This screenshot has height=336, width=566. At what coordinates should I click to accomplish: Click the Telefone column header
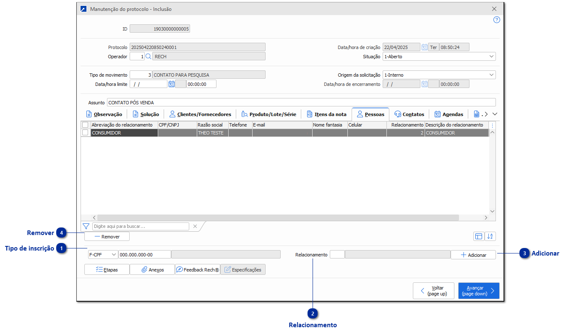pos(240,125)
